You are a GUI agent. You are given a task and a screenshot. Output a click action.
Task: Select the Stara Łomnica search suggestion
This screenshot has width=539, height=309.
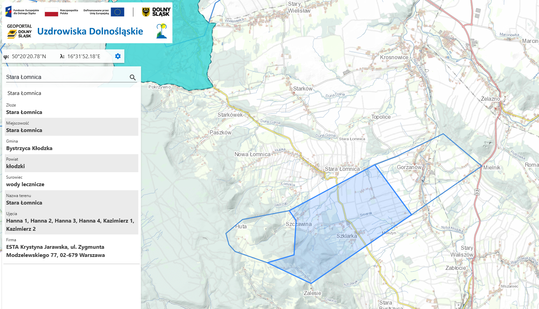[x=25, y=93]
